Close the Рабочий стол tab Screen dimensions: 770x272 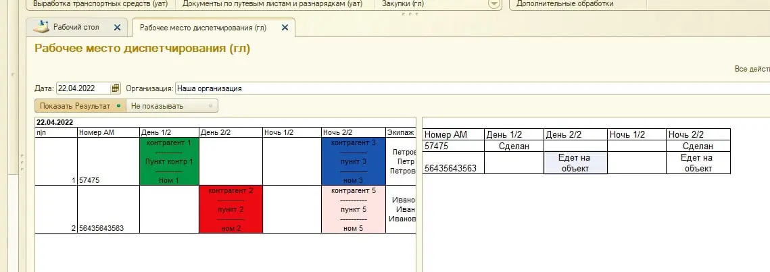click(x=117, y=28)
